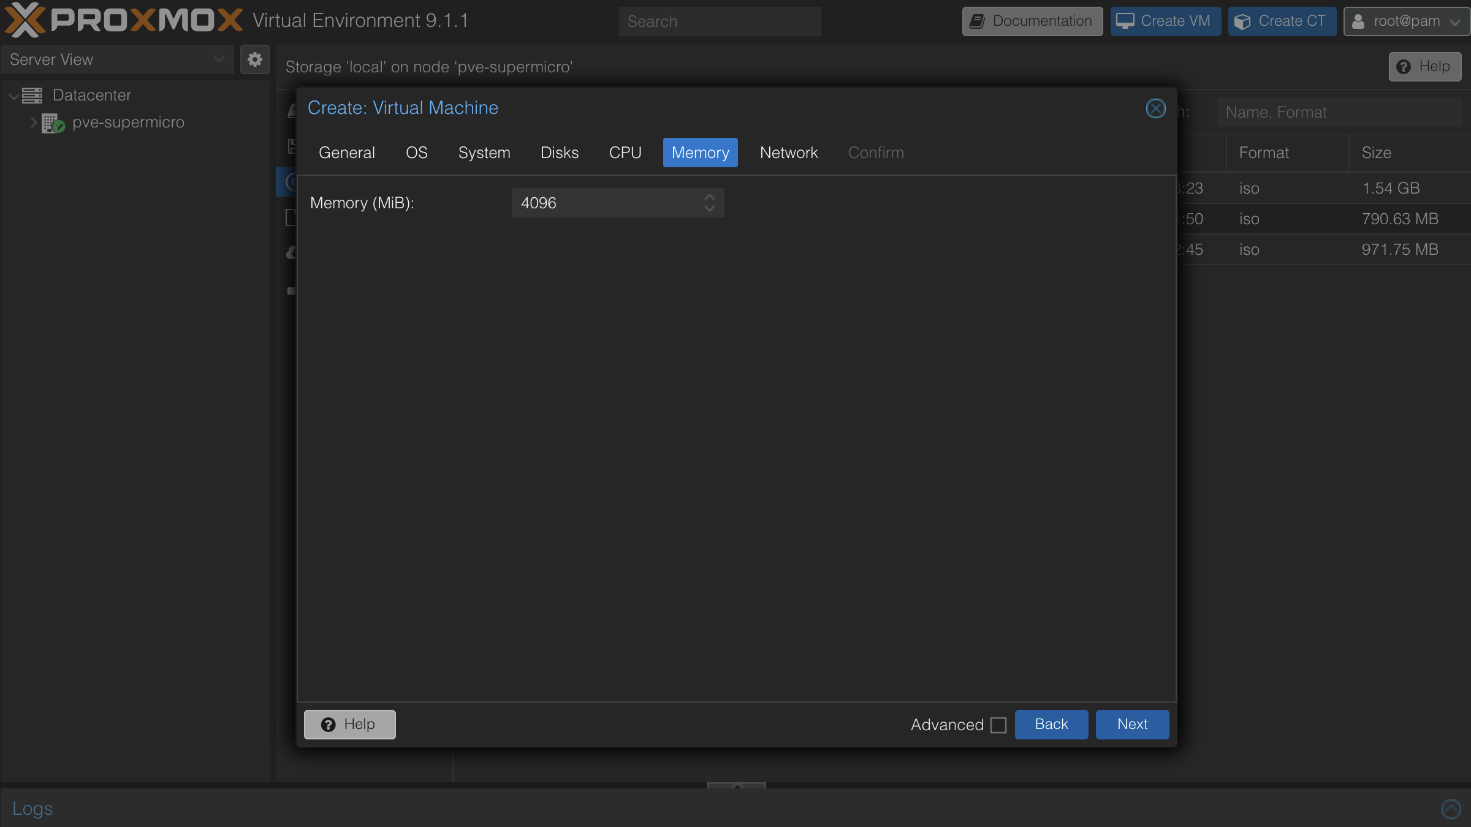Open the settings gear beside Server View
The height and width of the screenshot is (827, 1471).
pos(254,59)
